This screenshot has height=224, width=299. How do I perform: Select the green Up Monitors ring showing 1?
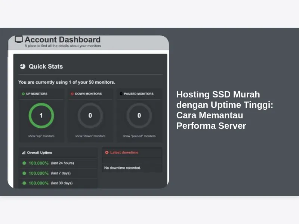click(41, 116)
